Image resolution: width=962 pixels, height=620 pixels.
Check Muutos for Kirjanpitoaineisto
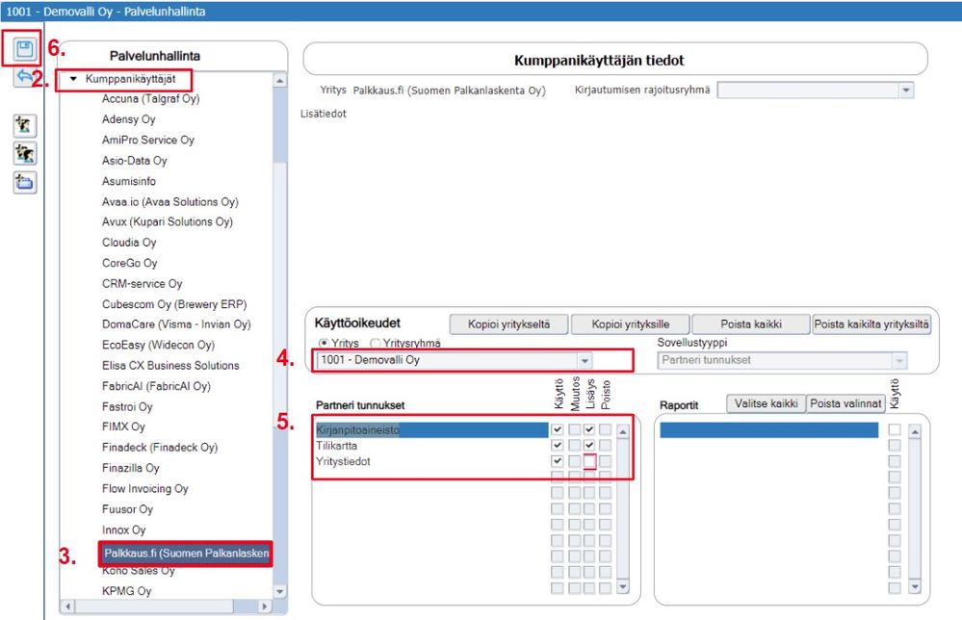[574, 429]
